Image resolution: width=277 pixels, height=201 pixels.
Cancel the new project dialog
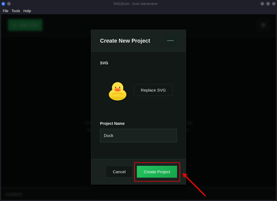click(x=119, y=172)
